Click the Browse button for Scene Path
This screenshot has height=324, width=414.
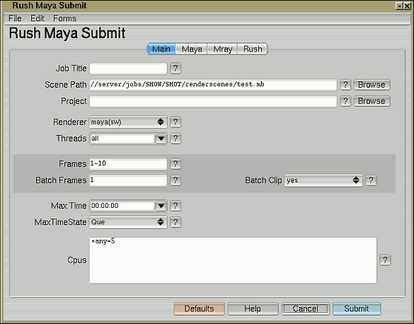pos(372,85)
